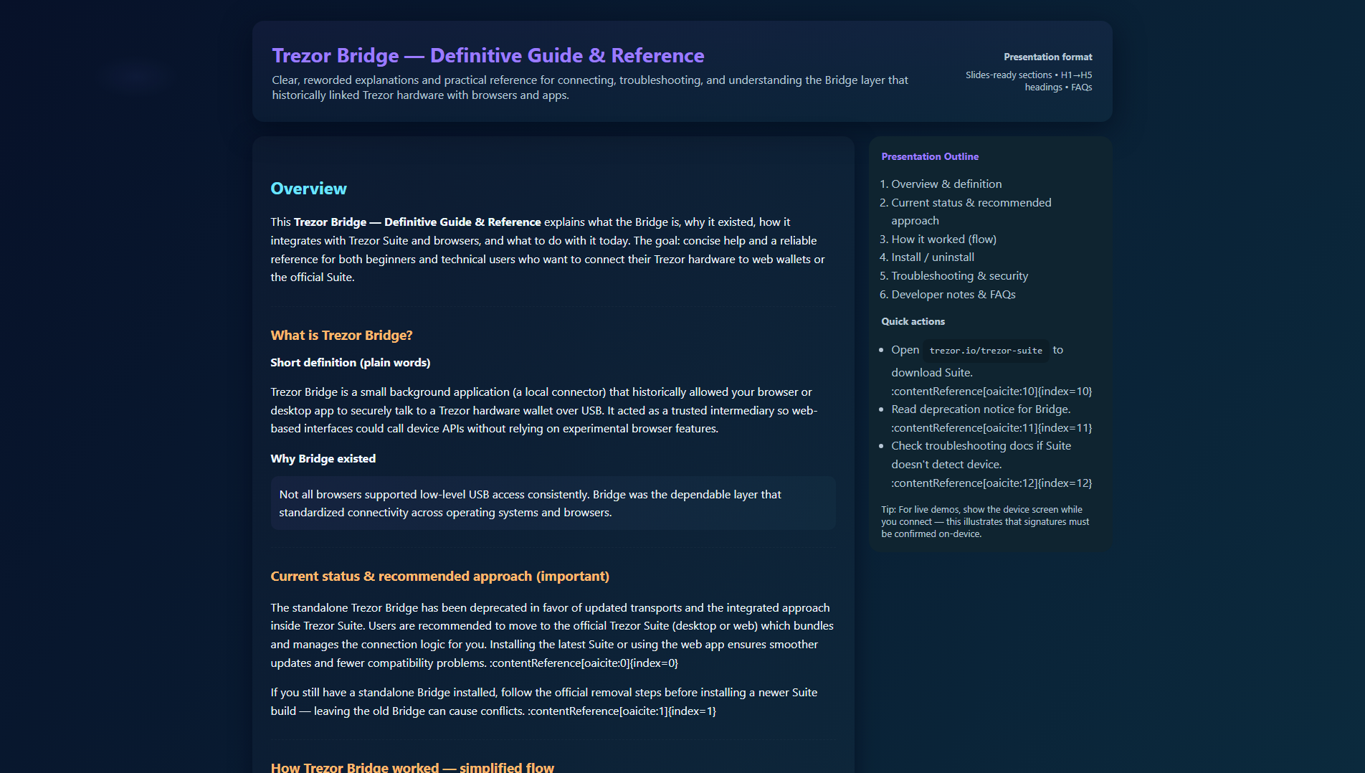The height and width of the screenshot is (773, 1365).
Task: Click the 'Why Bridge existed' subheading
Action: point(323,458)
